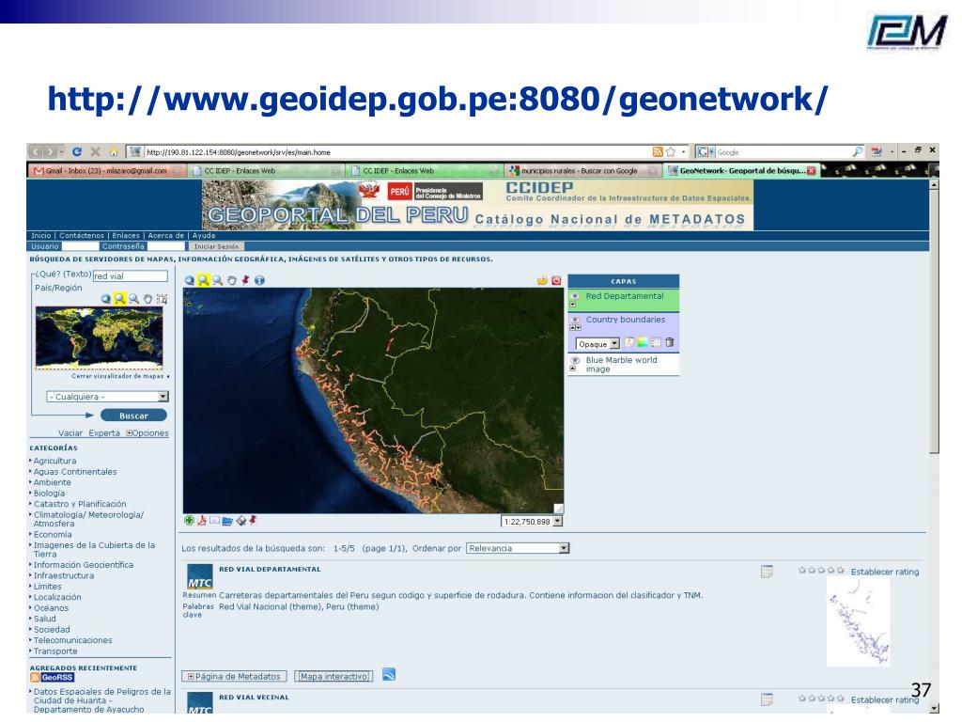Select the zoom-out tool above main map
Image resolution: width=962 pixels, height=722 pixels.
pos(218,280)
